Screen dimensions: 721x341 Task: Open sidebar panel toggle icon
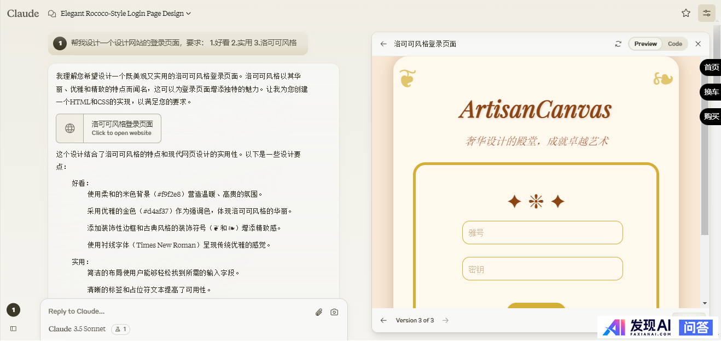tap(14, 328)
